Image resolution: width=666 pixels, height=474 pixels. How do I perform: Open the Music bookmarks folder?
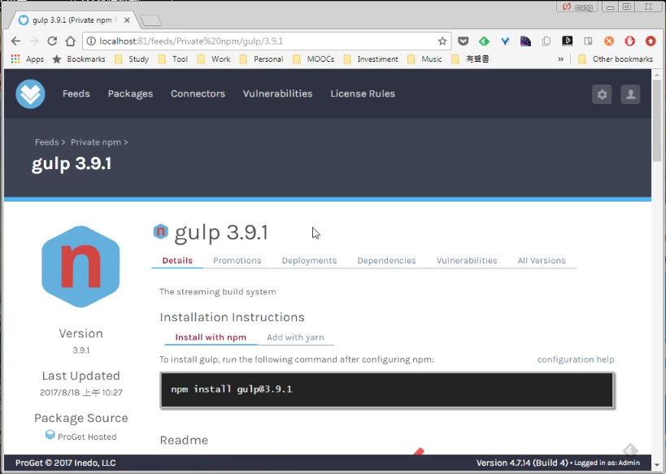point(424,59)
